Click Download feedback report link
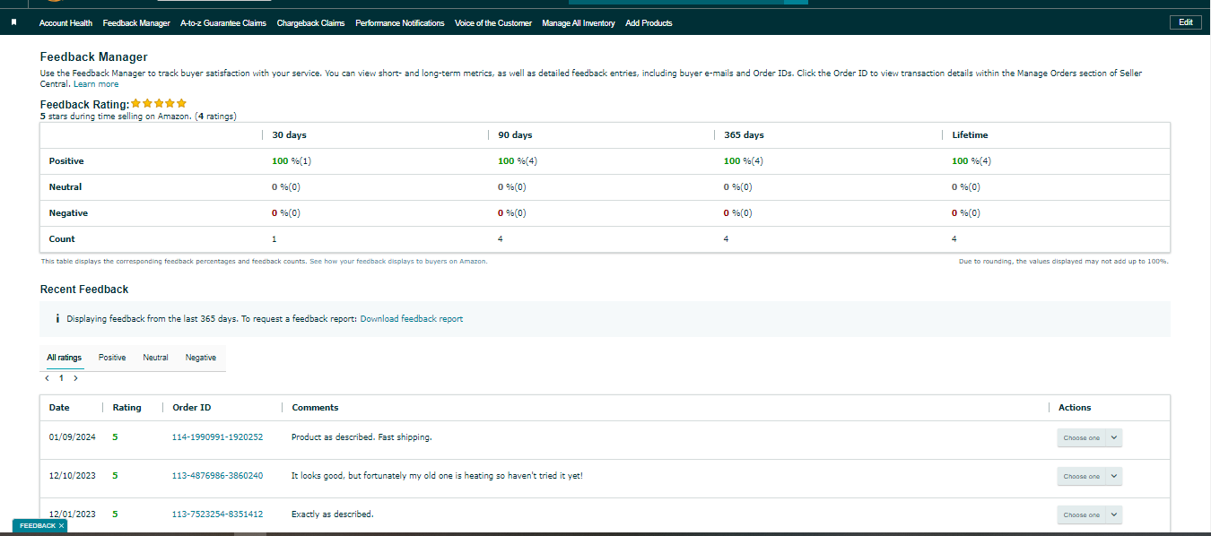This screenshot has height=536, width=1211. 412,319
